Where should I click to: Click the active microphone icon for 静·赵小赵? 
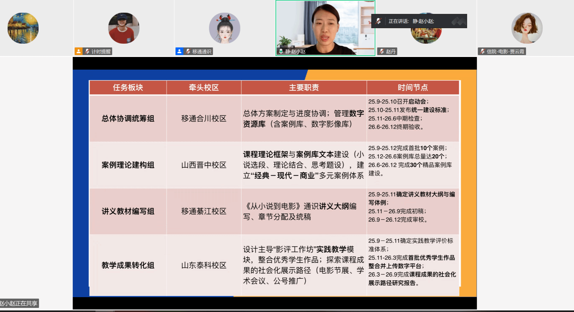(x=281, y=51)
